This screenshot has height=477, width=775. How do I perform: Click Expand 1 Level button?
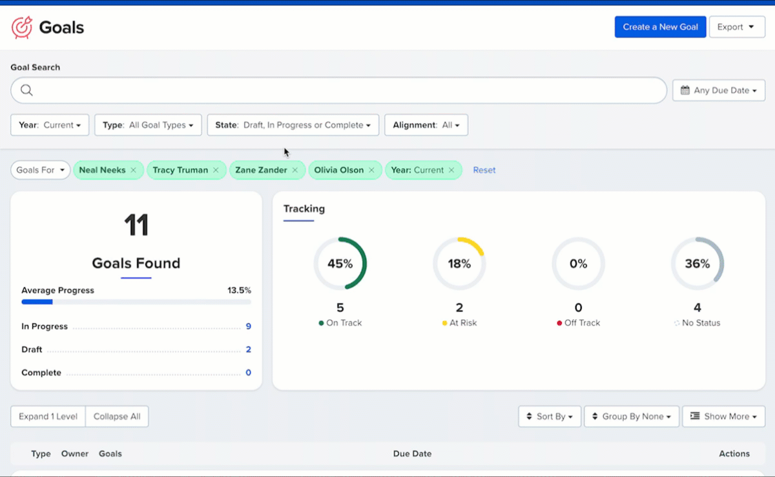point(48,416)
